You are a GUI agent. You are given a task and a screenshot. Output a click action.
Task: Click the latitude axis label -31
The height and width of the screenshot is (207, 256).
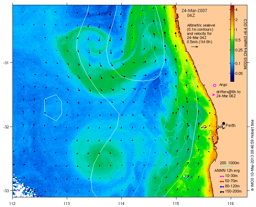(x=6, y=63)
